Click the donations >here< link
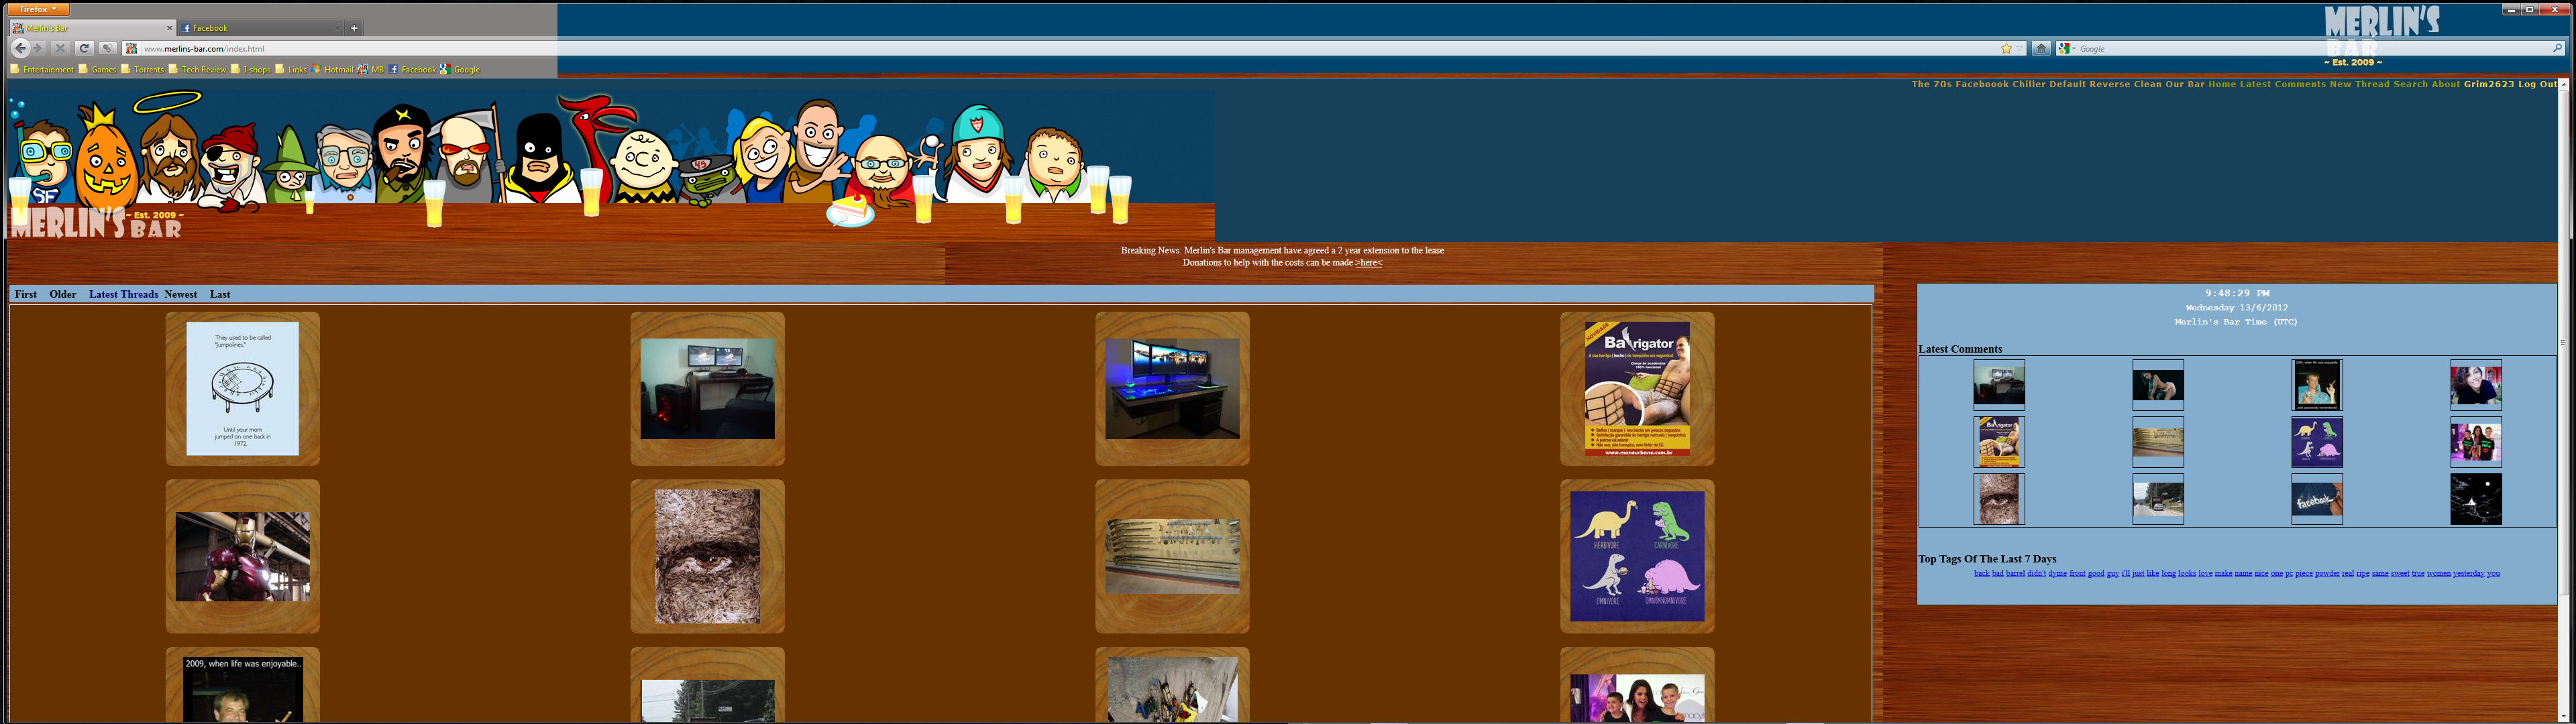 pos(1369,262)
